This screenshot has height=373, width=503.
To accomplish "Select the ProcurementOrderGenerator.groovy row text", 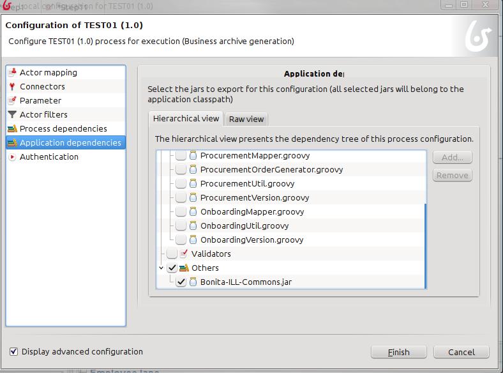I will (271, 169).
